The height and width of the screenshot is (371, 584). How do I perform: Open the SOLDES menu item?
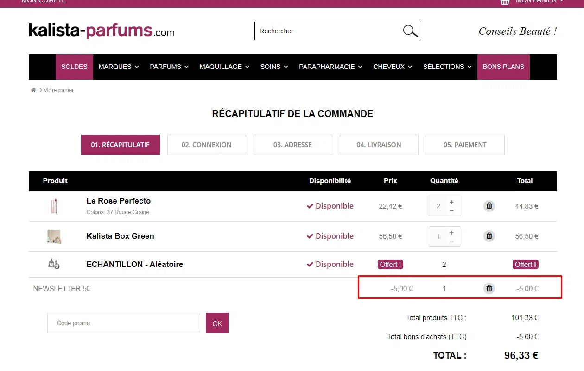coord(74,67)
